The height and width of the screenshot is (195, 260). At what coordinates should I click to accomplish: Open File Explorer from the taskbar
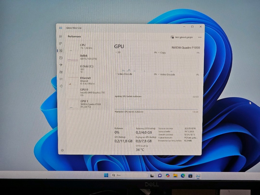coord(175,175)
